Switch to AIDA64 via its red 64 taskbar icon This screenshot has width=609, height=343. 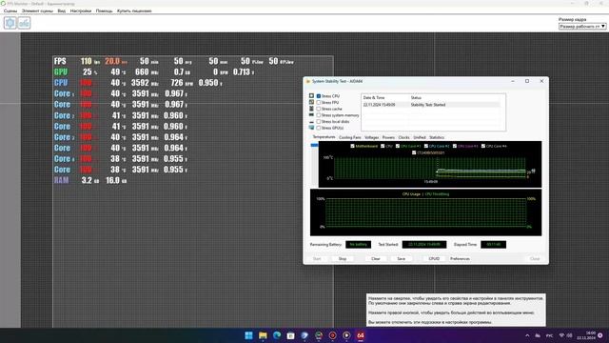(x=361, y=335)
